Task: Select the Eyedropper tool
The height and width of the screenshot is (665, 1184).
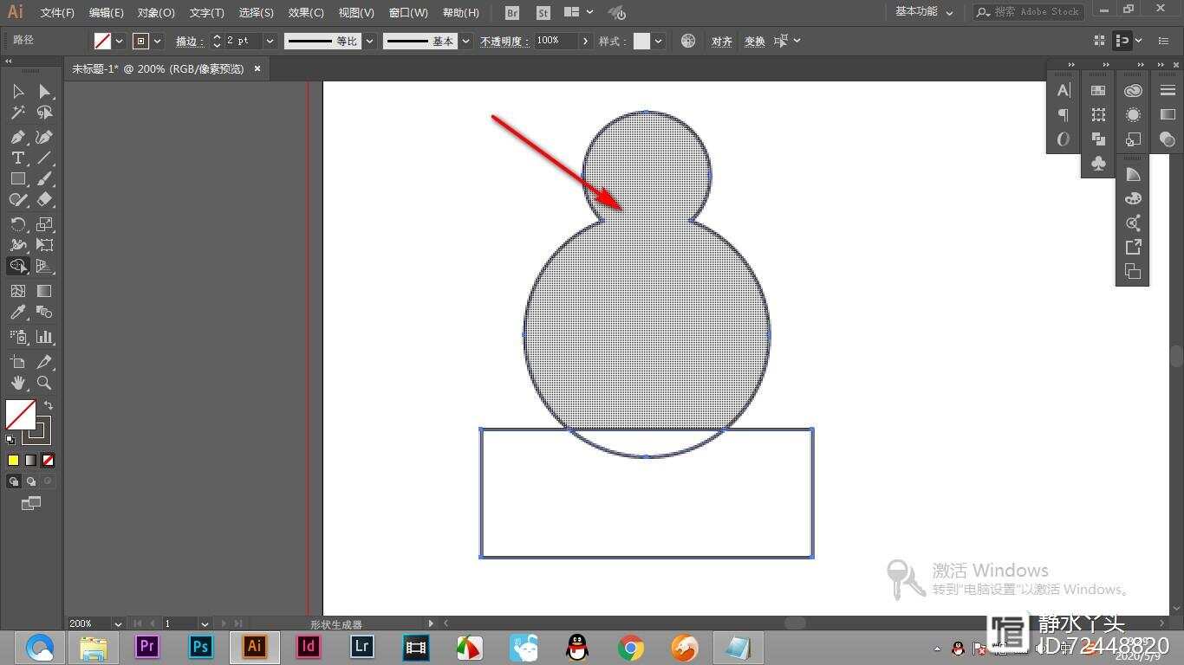Action: point(17,312)
